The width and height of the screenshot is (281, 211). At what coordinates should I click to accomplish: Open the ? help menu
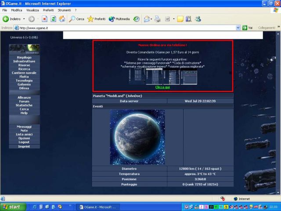pyautogui.click(x=76, y=10)
